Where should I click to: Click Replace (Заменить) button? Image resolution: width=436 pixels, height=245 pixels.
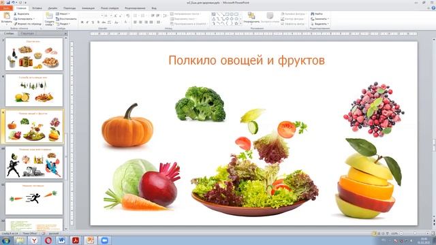pyautogui.click(x=320, y=19)
